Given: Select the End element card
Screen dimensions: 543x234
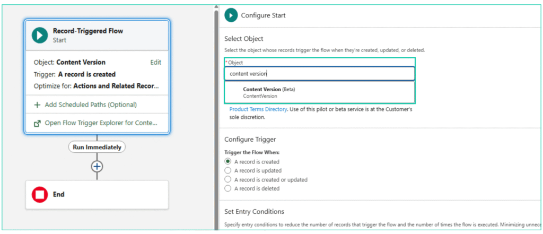Looking at the screenshot, I should (97, 195).
